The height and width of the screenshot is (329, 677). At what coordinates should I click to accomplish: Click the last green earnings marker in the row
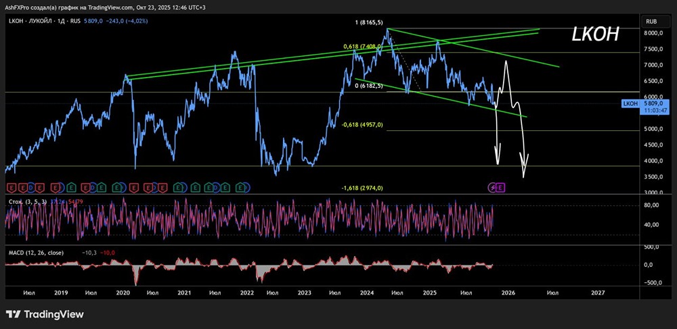(x=240, y=187)
